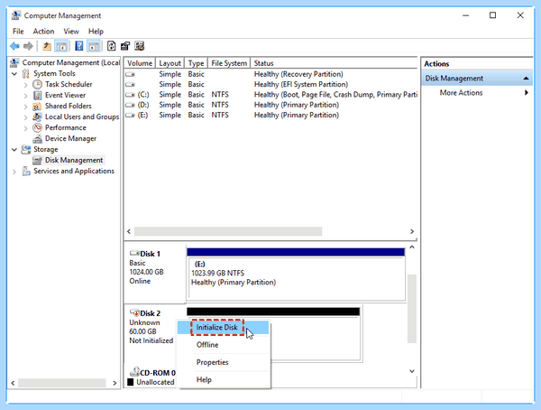This screenshot has height=410, width=541.
Task: Click the Device Manager icon
Action: (37, 139)
